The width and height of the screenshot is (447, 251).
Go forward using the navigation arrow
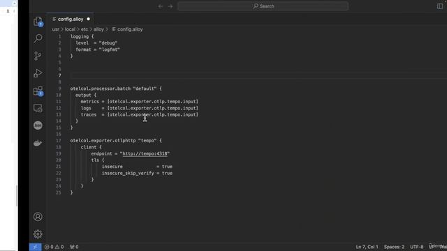pyautogui.click(x=170, y=6)
